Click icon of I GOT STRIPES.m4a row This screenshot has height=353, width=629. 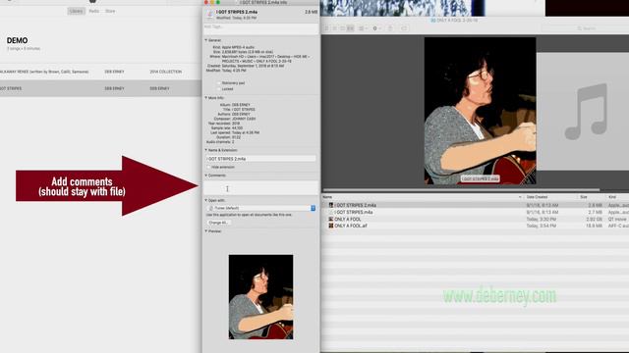(x=331, y=212)
